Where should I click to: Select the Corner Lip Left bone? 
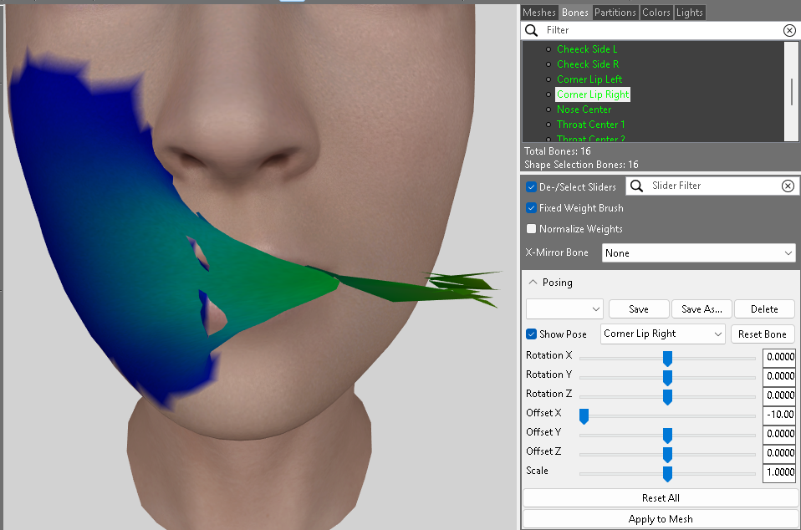(x=589, y=79)
